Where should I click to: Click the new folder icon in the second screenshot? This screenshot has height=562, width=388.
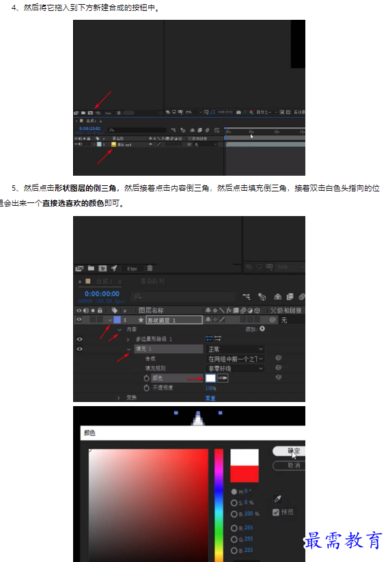click(x=91, y=268)
